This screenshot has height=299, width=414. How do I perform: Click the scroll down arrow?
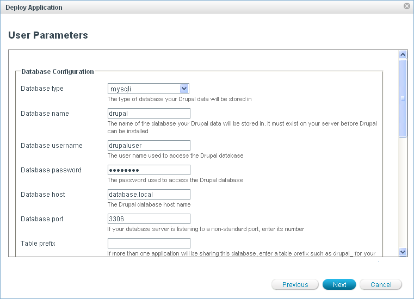(403, 252)
